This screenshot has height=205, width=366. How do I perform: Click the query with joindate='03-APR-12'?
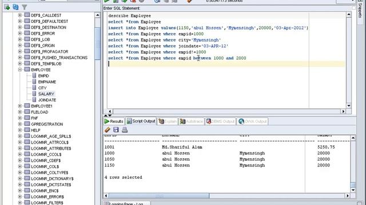(x=168, y=46)
